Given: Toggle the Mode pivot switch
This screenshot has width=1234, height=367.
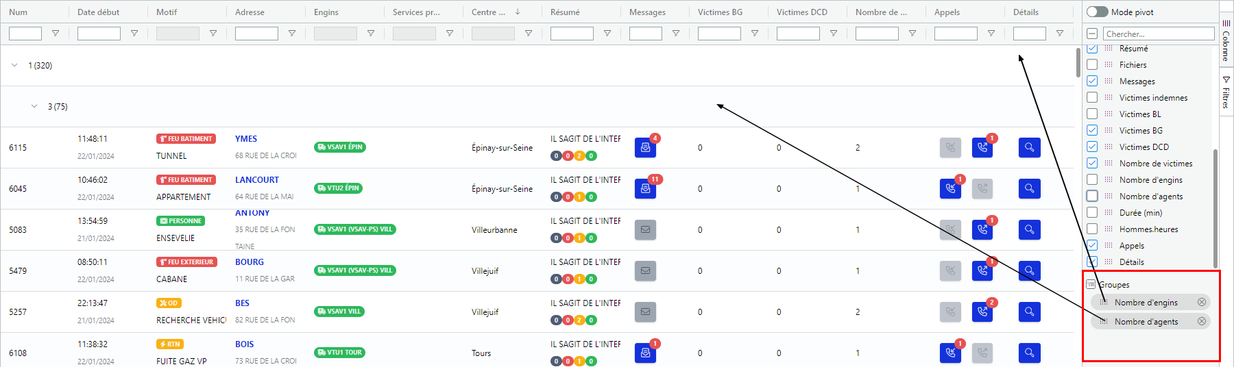Looking at the screenshot, I should [1097, 12].
